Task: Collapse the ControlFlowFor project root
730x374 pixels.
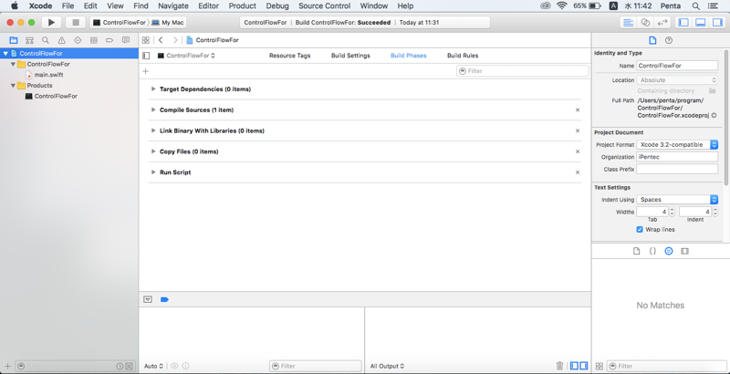Action: [x=5, y=54]
